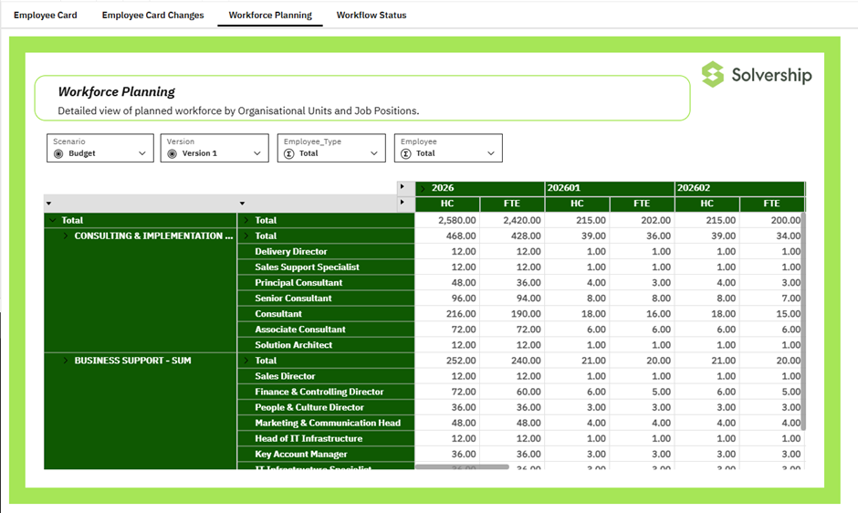Screen dimensions: 858x513
Task: Select the Key Account Manager row
Action: pyautogui.click(x=326, y=455)
